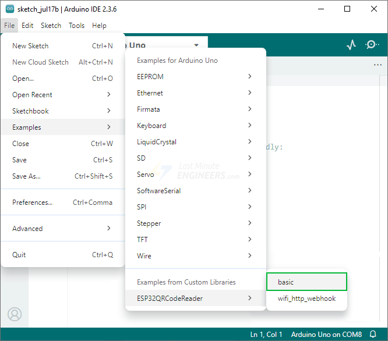
Task: Open the Tools menu
Action: tap(76, 26)
